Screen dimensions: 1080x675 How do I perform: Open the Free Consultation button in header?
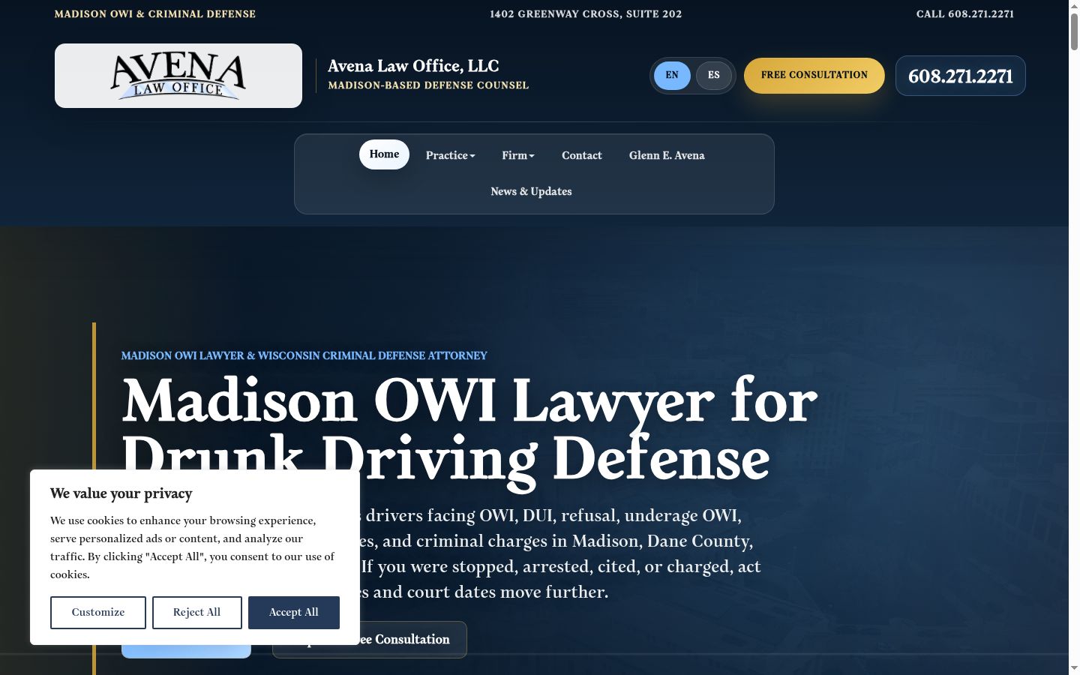click(x=814, y=76)
